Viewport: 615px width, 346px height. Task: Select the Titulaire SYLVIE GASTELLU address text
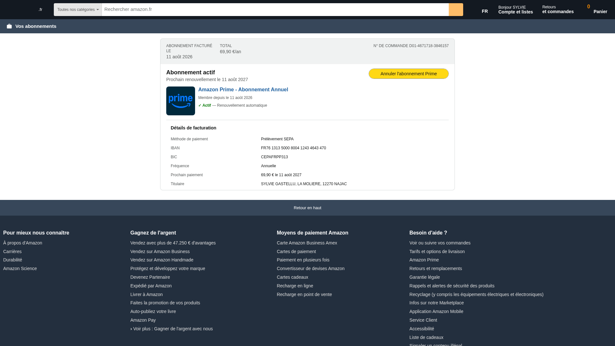[x=304, y=184]
